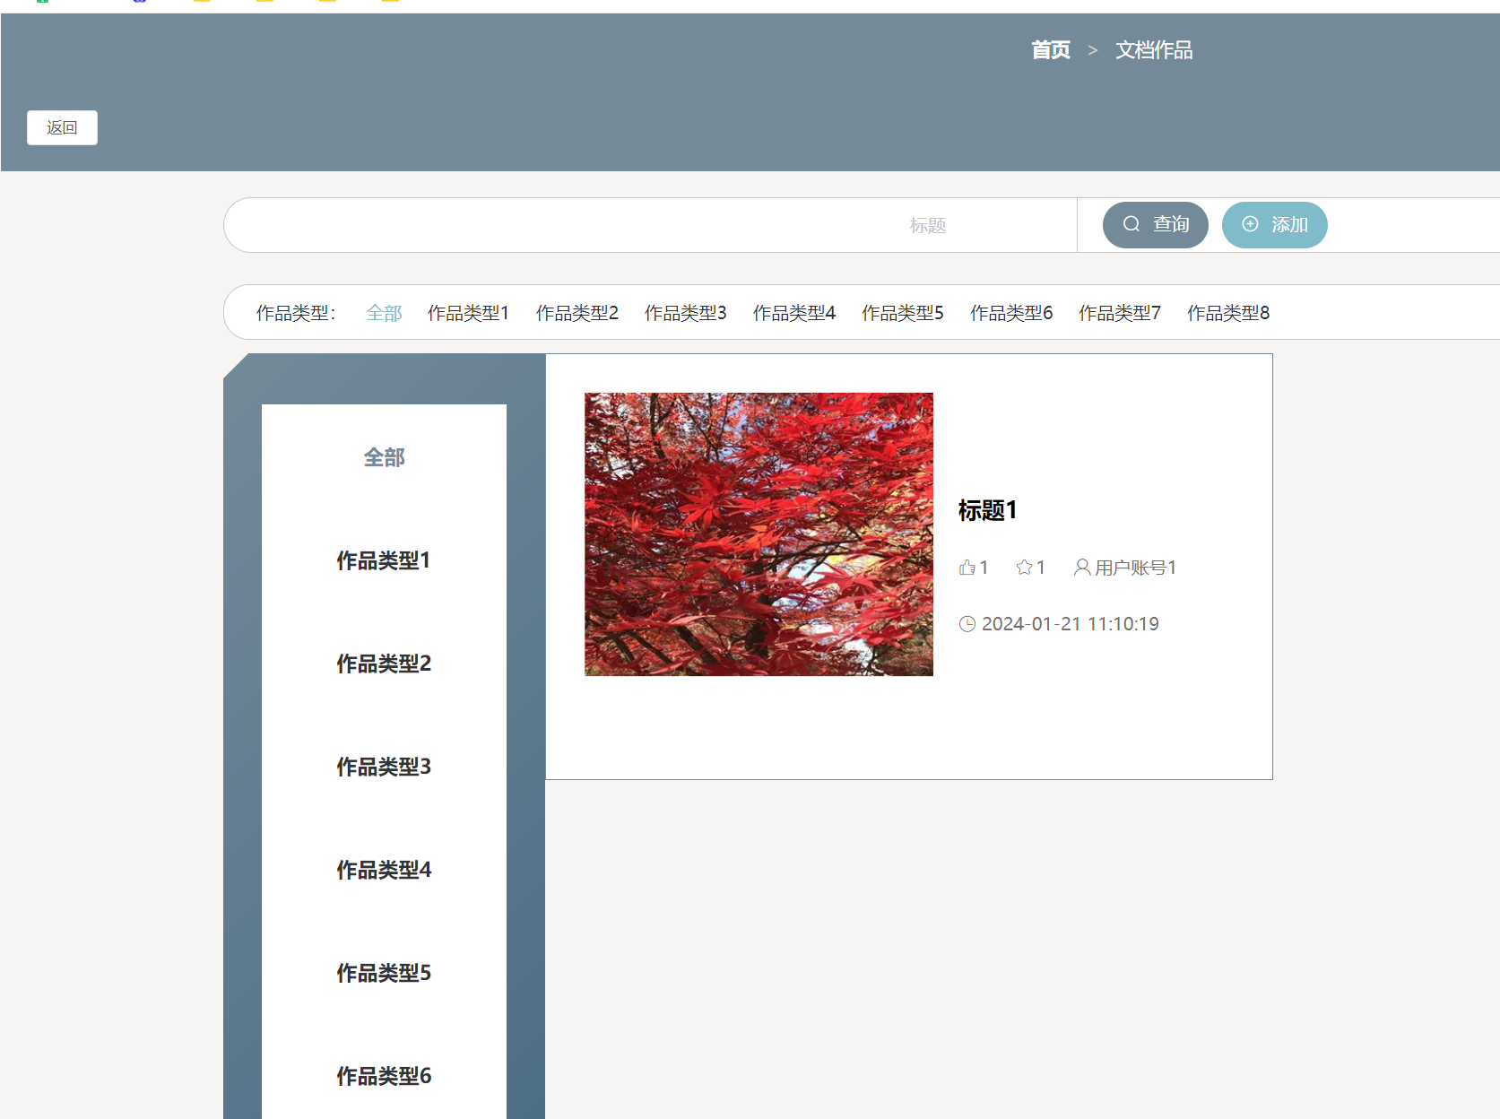The image size is (1500, 1119).
Task: Select 作品类型1 in the left sidebar
Action: pyautogui.click(x=383, y=559)
